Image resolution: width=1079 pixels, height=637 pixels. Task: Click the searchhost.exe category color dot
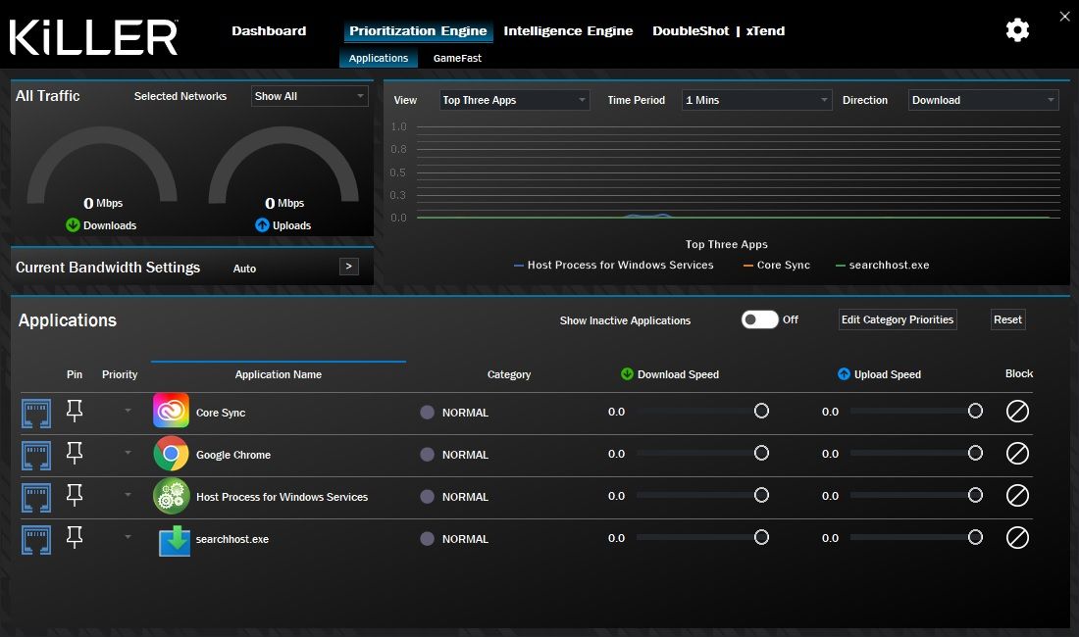(x=428, y=539)
